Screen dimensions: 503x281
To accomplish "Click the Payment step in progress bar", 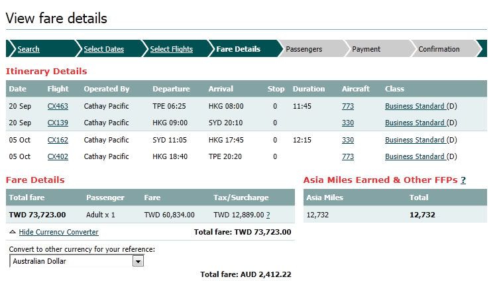I will point(366,49).
